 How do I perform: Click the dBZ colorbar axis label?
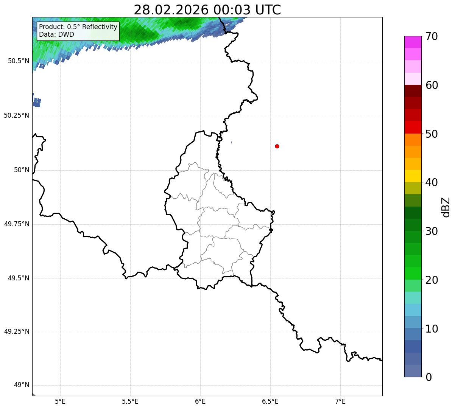pos(446,207)
